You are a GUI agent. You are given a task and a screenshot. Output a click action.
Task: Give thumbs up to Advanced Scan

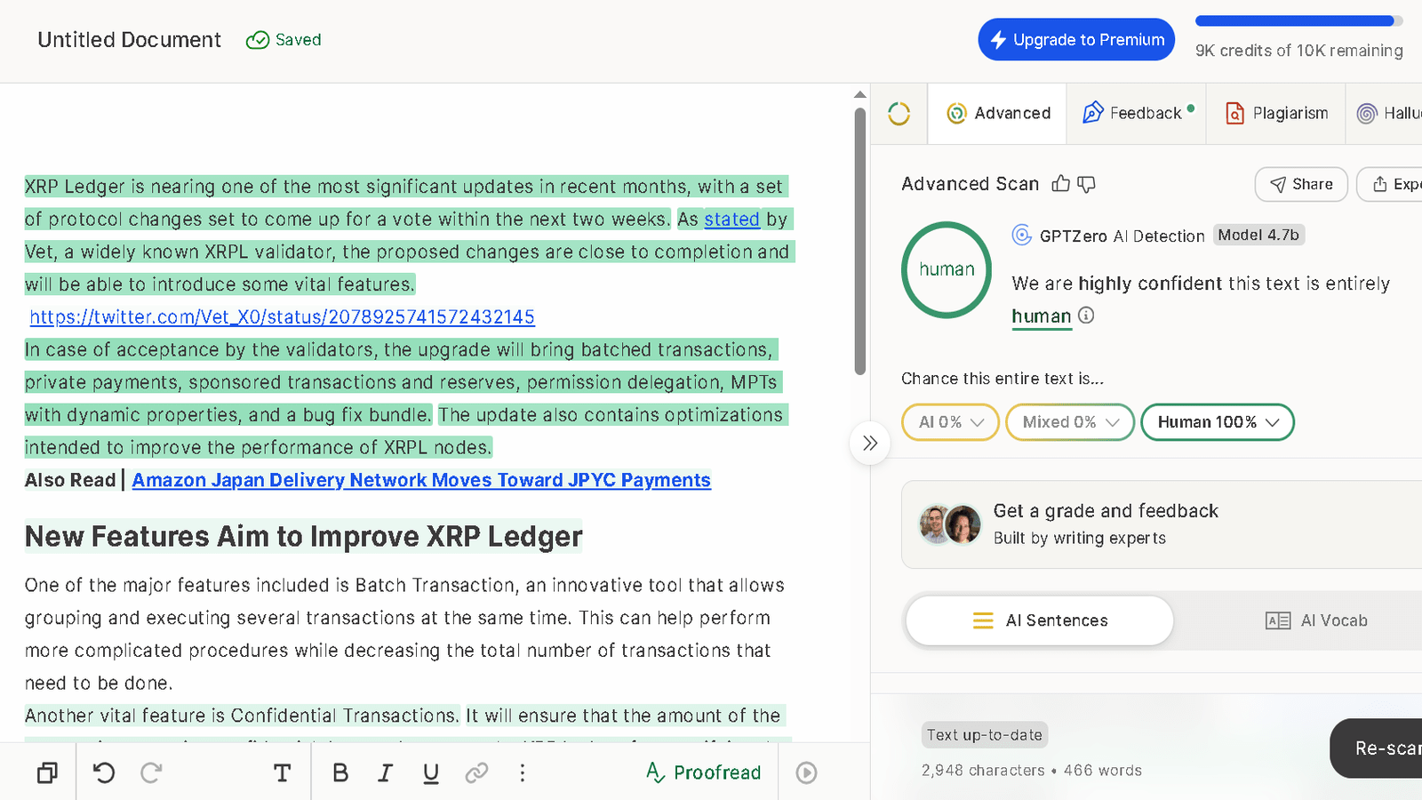click(x=1061, y=184)
